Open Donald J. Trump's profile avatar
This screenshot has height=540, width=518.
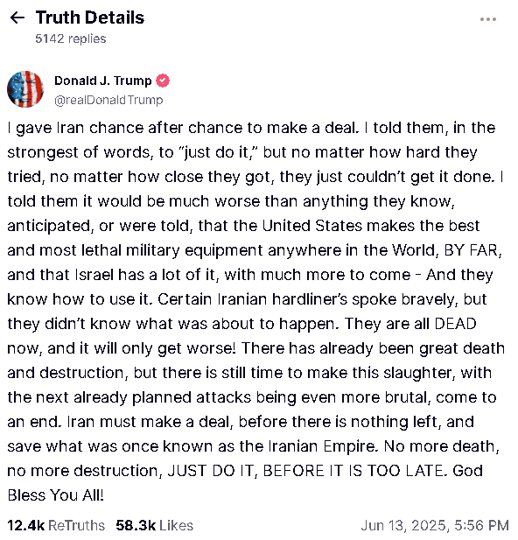point(25,89)
